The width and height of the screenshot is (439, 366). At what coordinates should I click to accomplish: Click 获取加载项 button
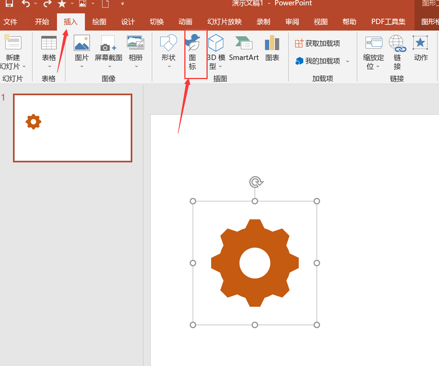tap(317, 44)
